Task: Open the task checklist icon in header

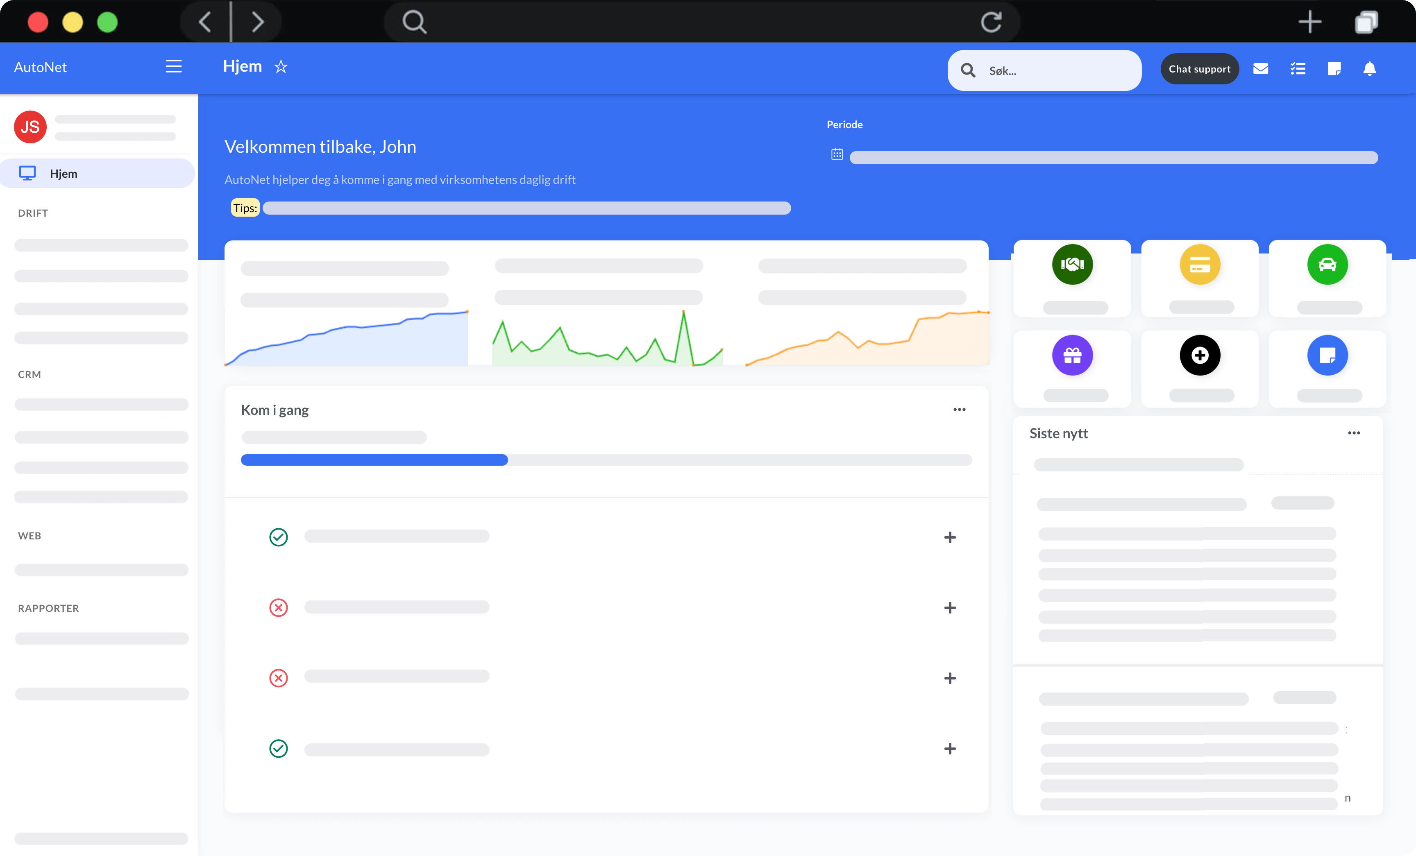Action: [1298, 69]
